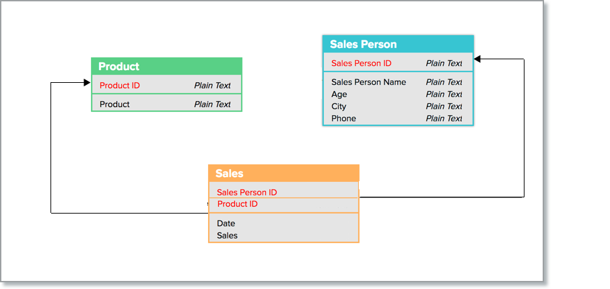Click the Product field below Product ID
This screenshot has height=289, width=610.
click(114, 104)
